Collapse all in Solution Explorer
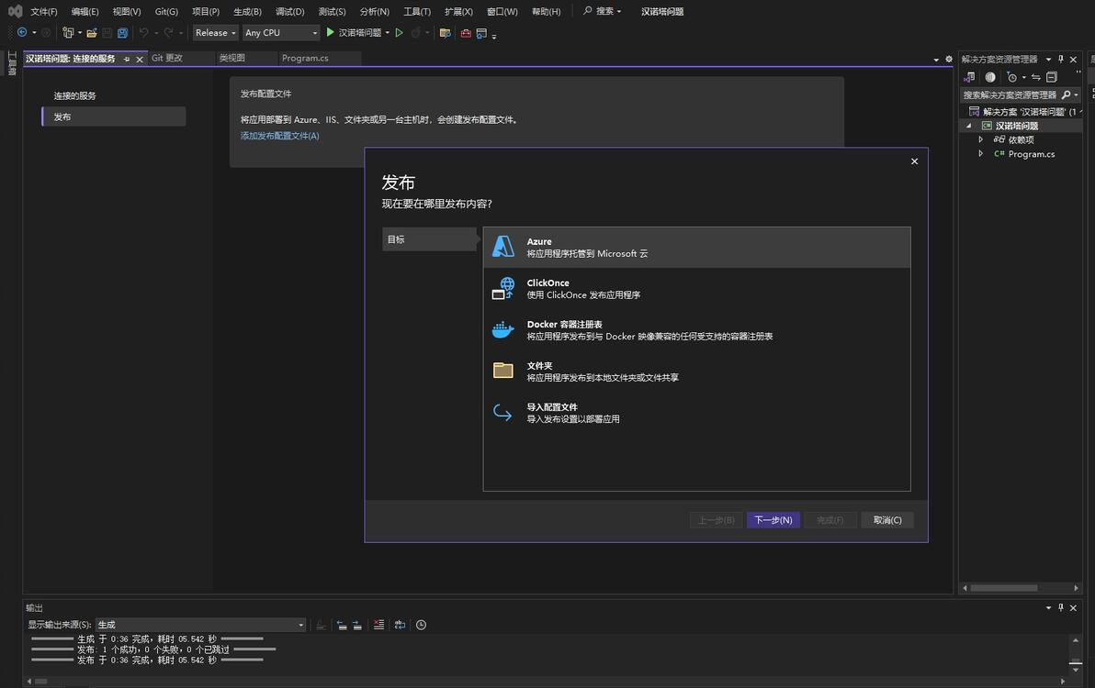 [1052, 77]
